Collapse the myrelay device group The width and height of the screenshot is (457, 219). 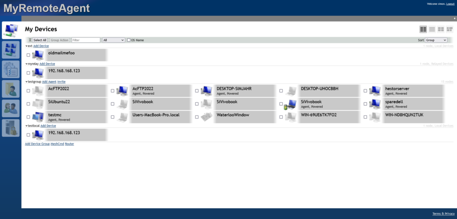(26, 64)
